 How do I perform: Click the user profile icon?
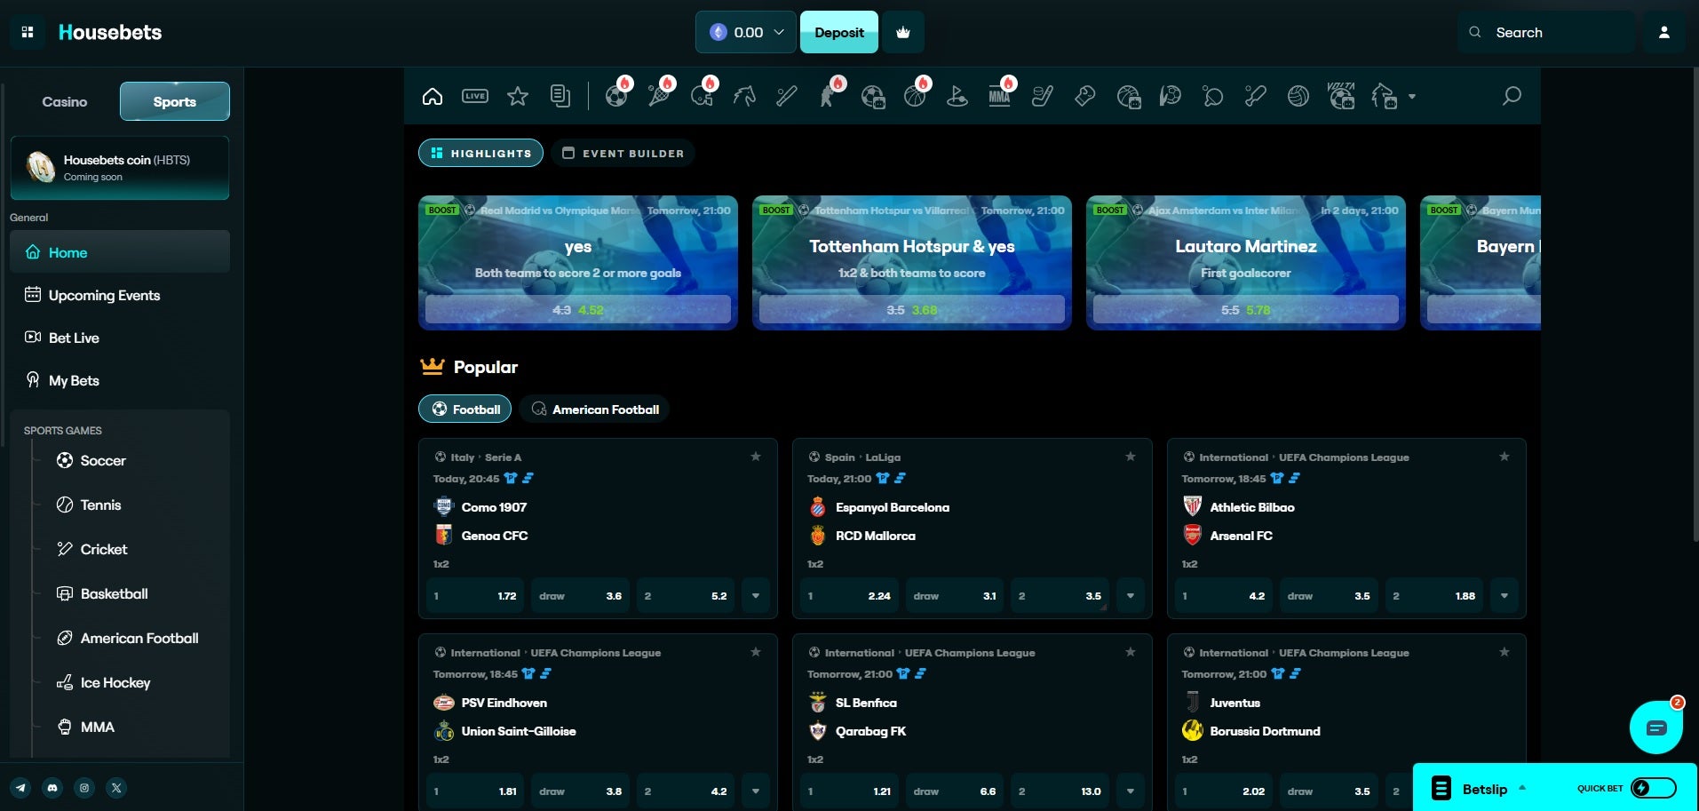coord(1663,32)
